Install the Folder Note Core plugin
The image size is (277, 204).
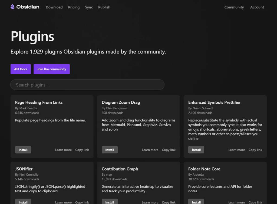click(x=196, y=202)
